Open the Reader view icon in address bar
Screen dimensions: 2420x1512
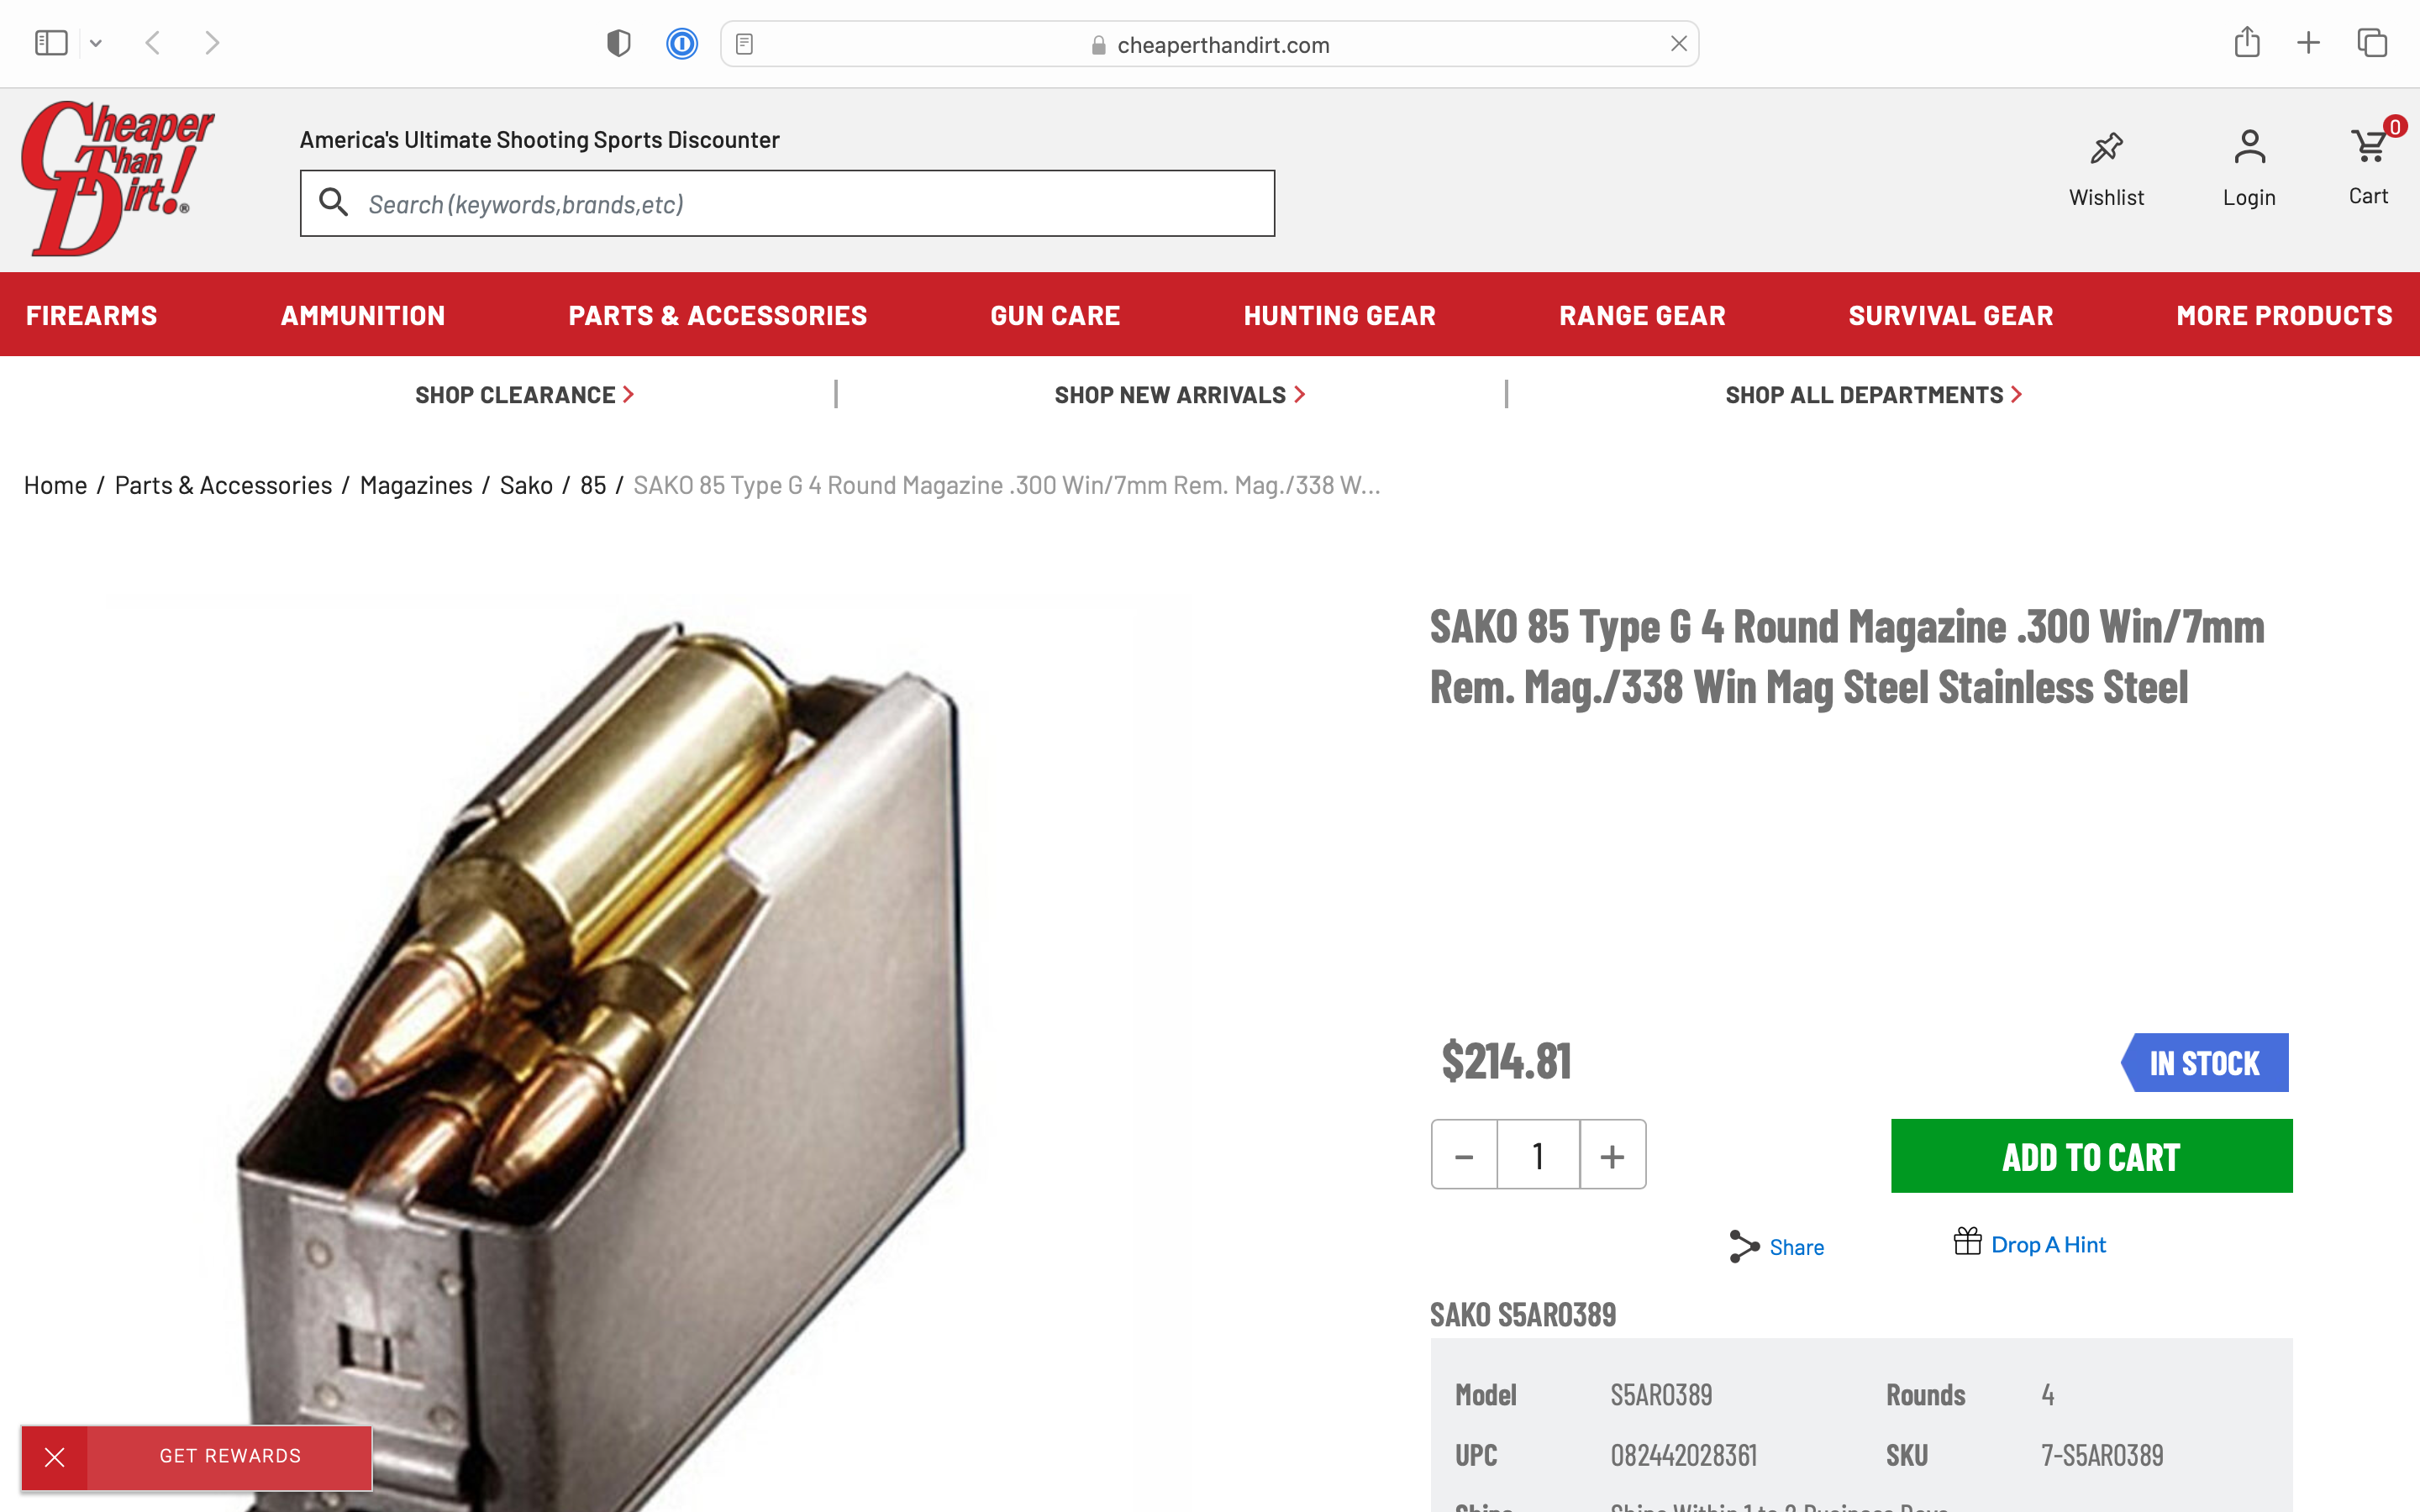[744, 44]
